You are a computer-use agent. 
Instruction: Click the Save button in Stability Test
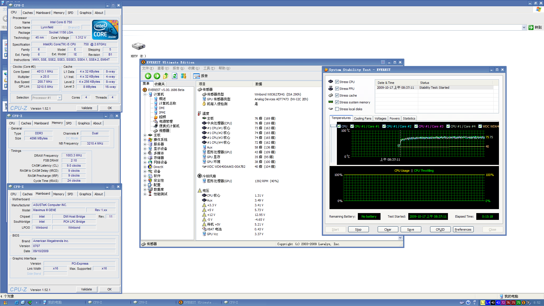[x=411, y=229]
